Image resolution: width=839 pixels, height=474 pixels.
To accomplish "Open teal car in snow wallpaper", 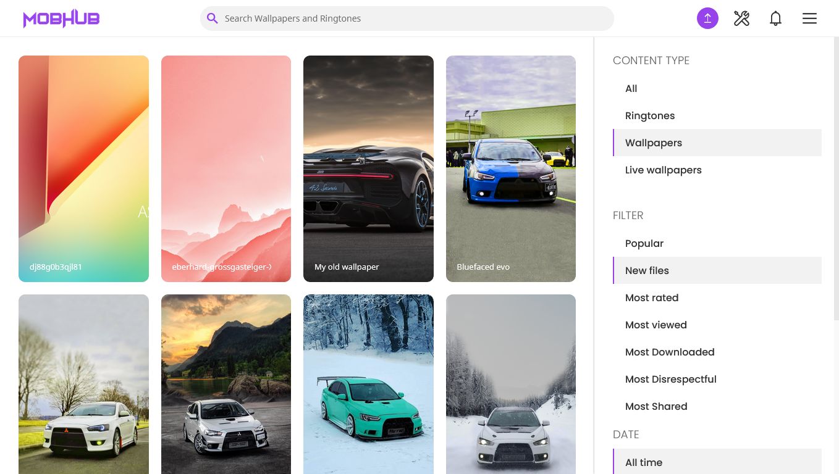I will [x=368, y=384].
